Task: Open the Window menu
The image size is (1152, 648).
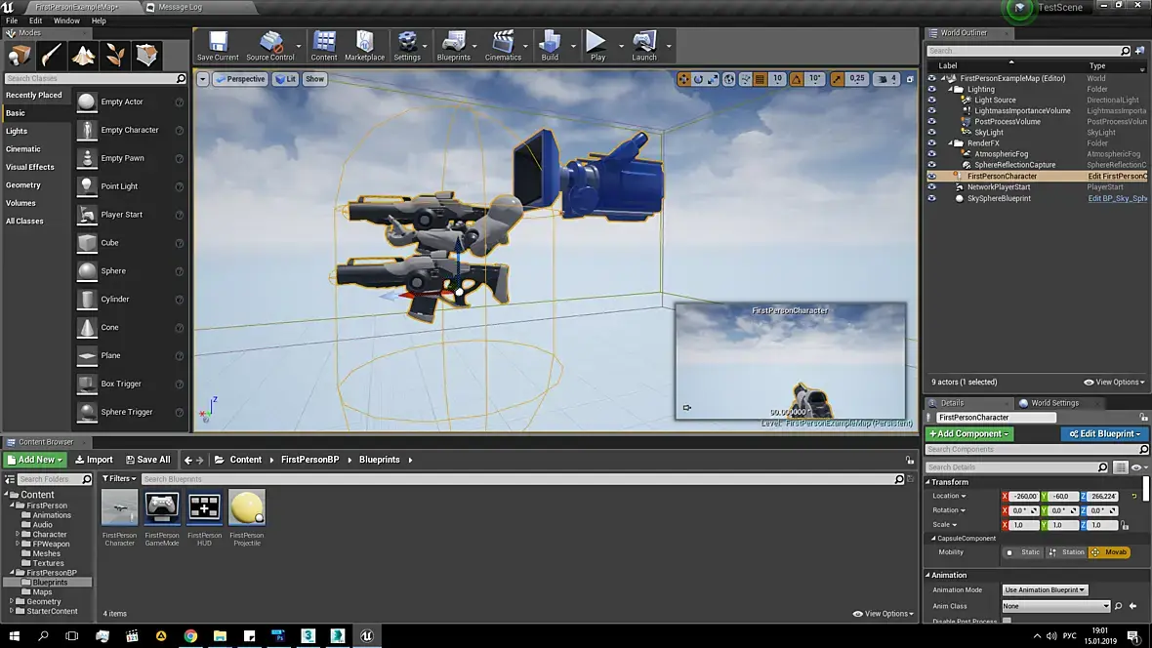Action: (x=66, y=20)
